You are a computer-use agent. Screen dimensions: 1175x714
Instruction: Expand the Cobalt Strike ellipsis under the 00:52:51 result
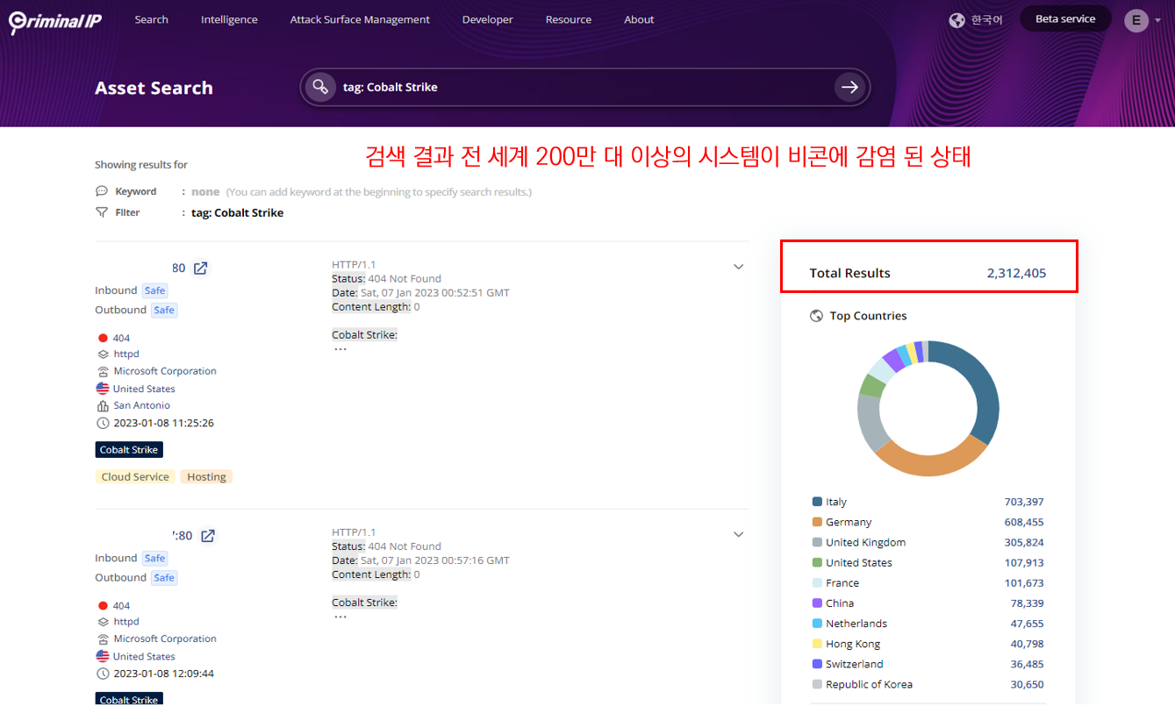[x=340, y=349]
